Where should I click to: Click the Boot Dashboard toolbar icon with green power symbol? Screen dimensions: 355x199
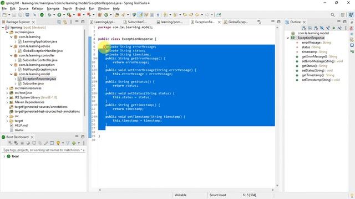(x=42, y=15)
